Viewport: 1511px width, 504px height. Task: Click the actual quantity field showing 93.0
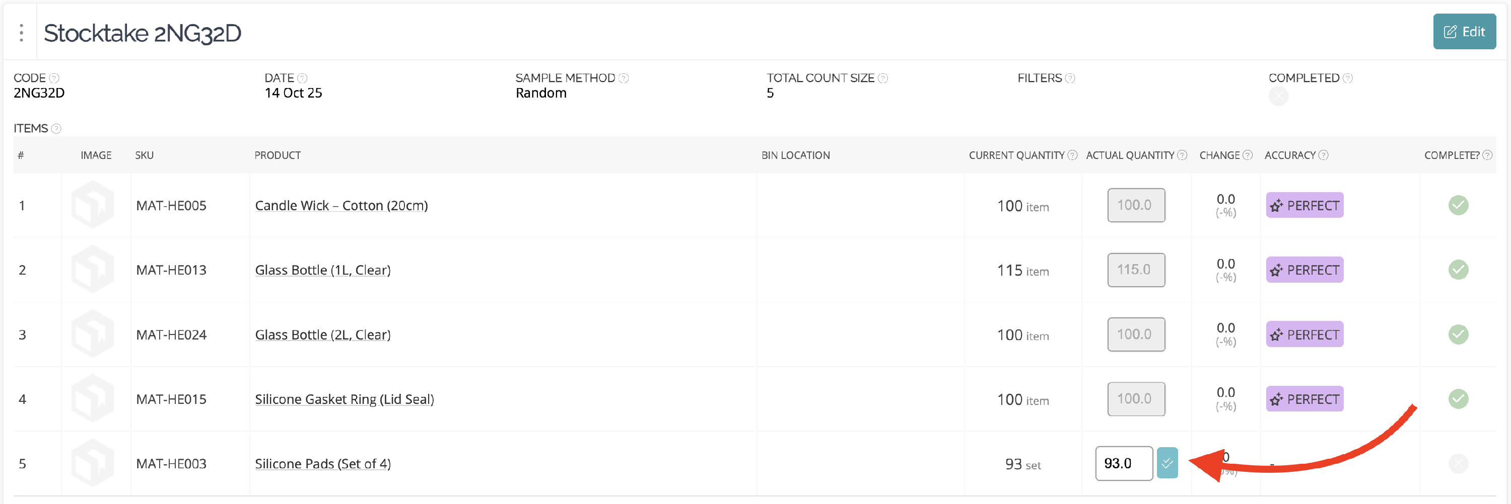pos(1124,463)
